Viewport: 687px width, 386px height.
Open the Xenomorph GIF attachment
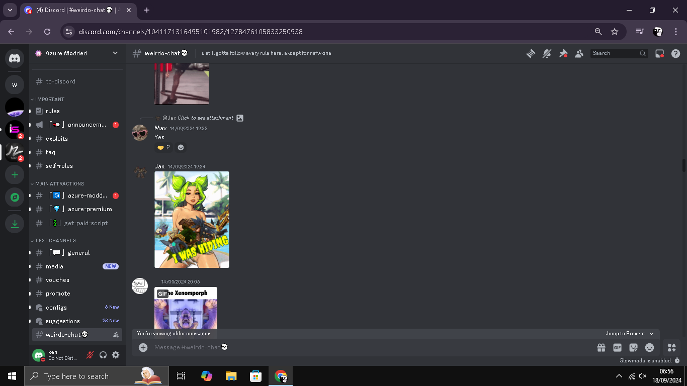click(186, 308)
